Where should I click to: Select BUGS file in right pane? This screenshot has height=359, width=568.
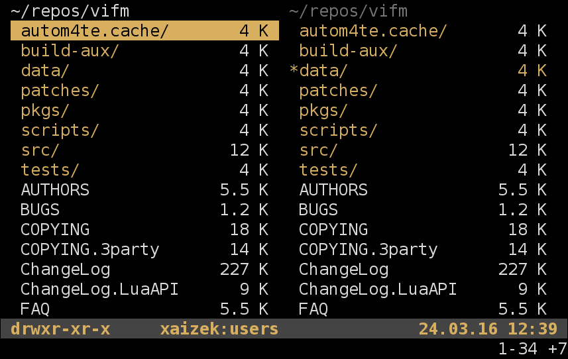pyautogui.click(x=423, y=209)
